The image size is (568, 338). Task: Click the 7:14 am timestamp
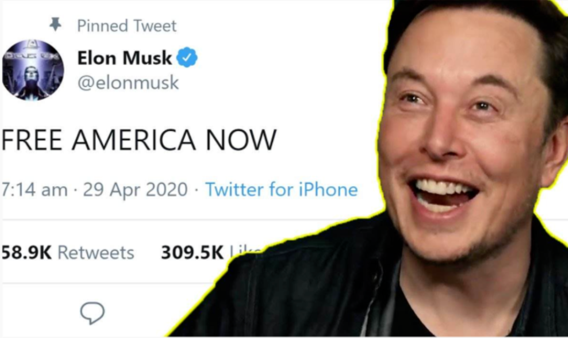coord(35,190)
